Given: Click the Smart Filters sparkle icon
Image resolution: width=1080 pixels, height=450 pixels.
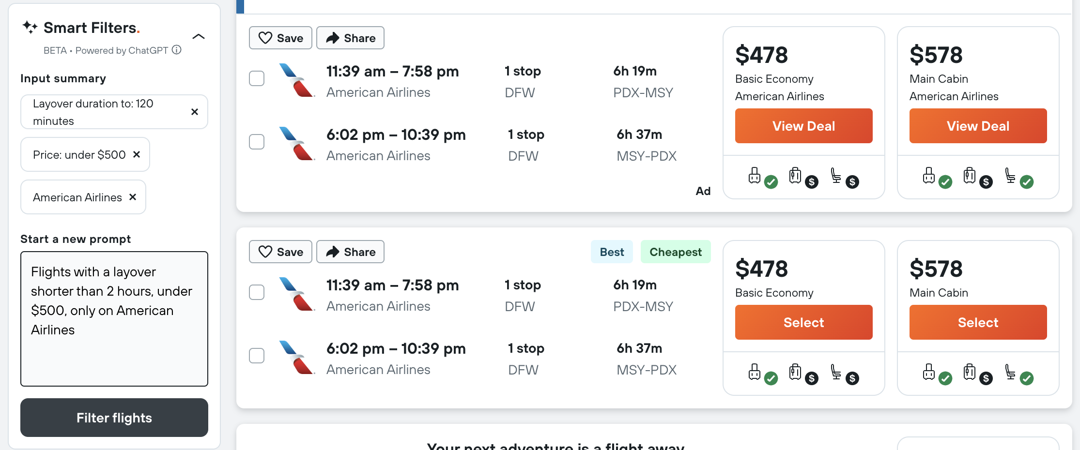Looking at the screenshot, I should pyautogui.click(x=30, y=27).
